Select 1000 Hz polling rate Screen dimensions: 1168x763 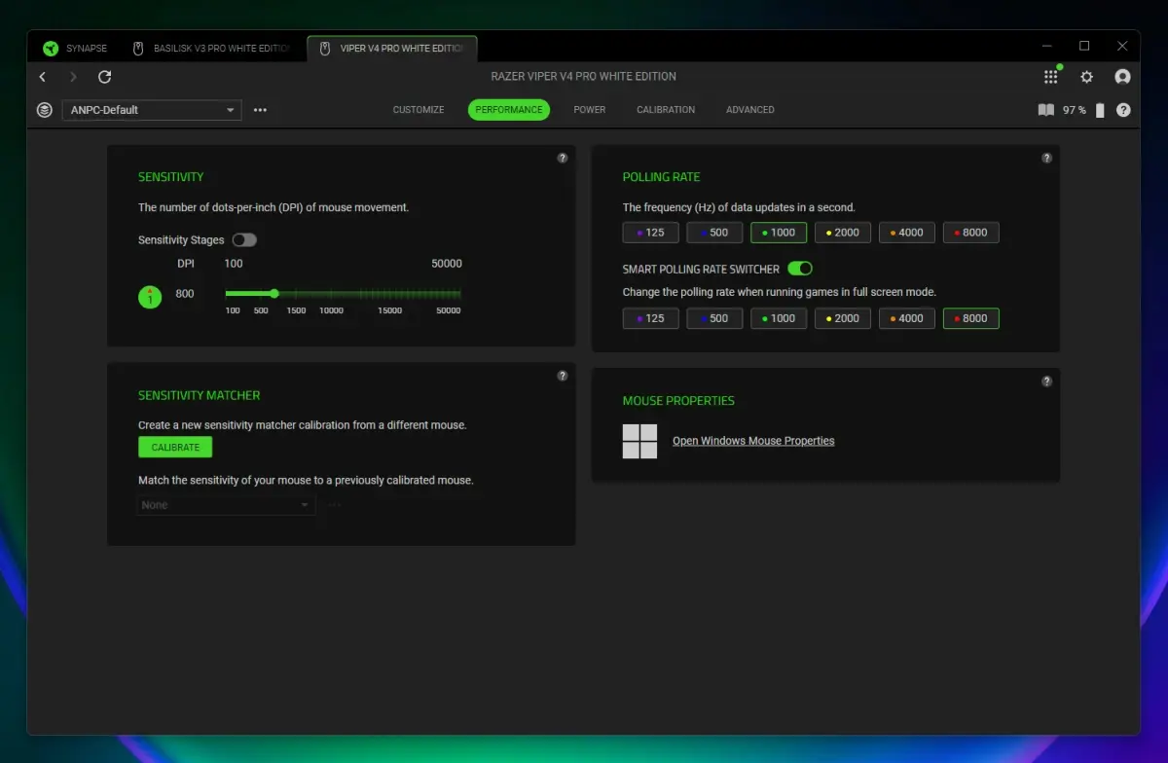point(779,233)
